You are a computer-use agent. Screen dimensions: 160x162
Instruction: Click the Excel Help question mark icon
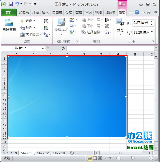point(137,12)
